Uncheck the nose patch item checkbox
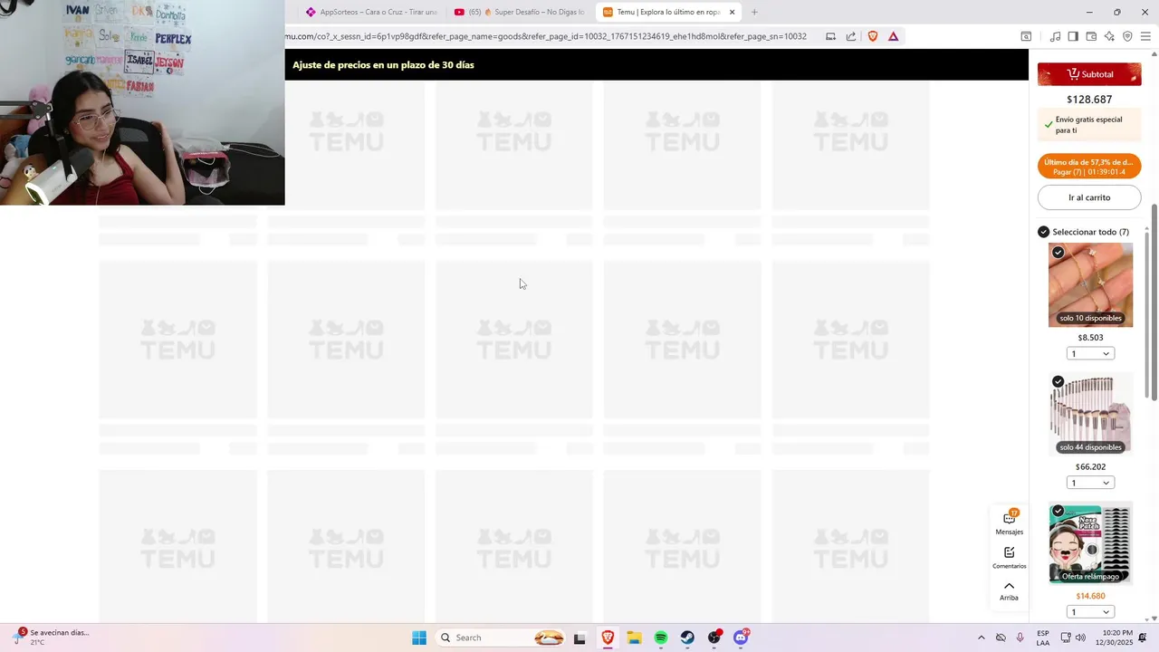Image resolution: width=1159 pixels, height=652 pixels. pos(1058,511)
